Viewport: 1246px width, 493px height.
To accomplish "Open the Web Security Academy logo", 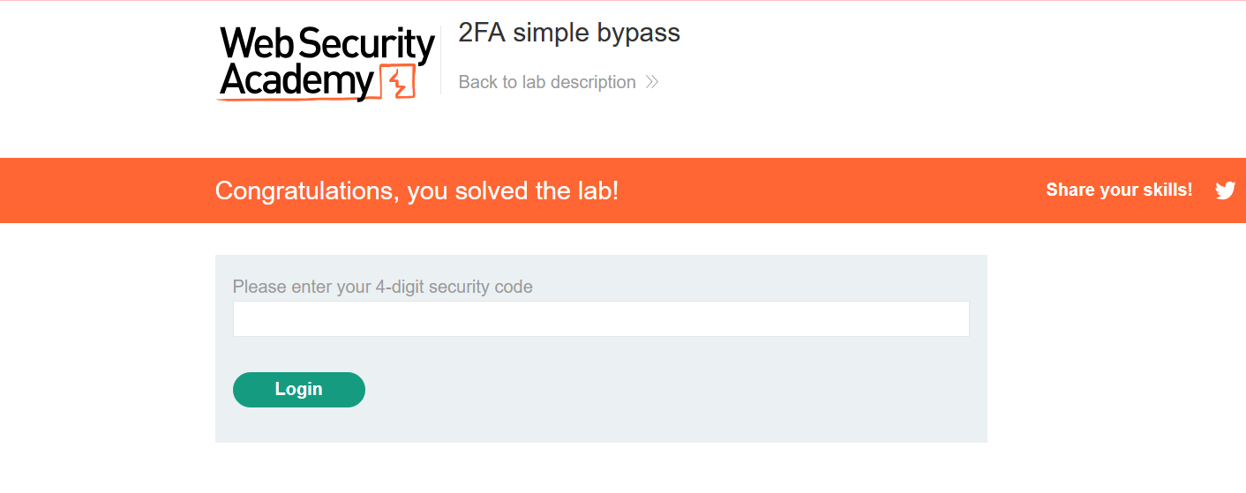I will pos(327,63).
